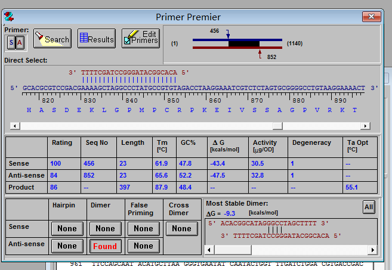Click the Product GC% value 48.4
This screenshot has height=270, width=392.
[185, 187]
